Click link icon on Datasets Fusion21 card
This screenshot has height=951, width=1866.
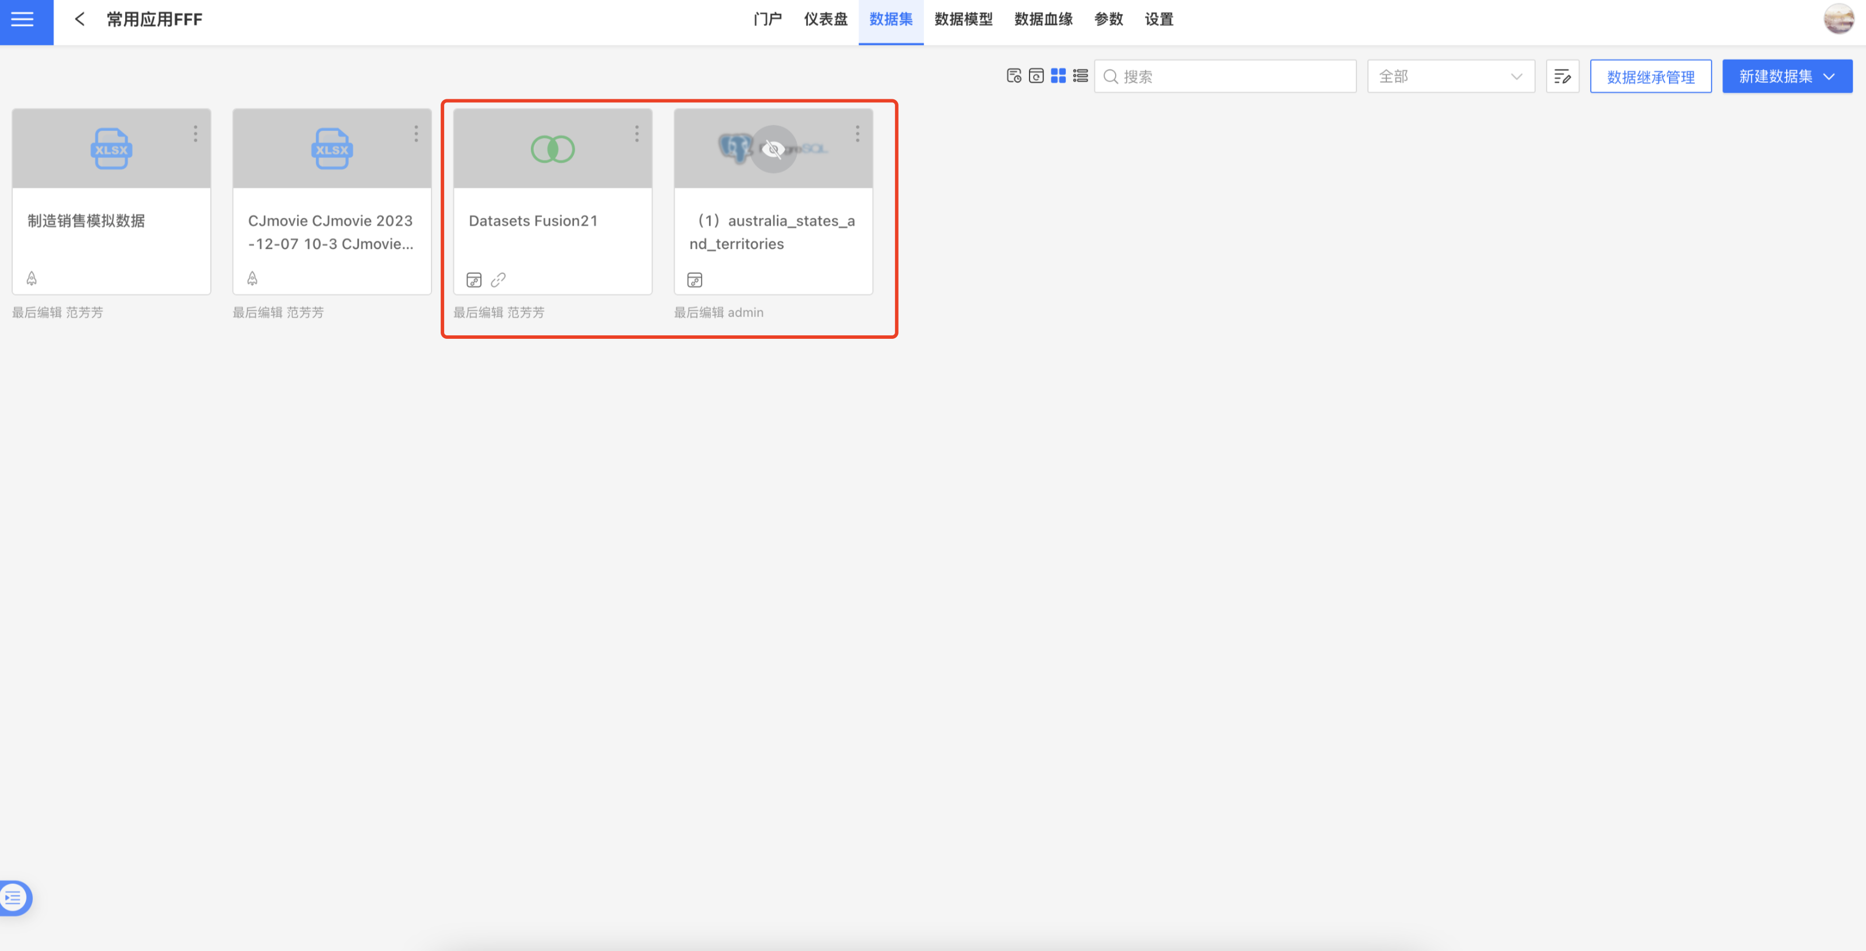pyautogui.click(x=498, y=280)
